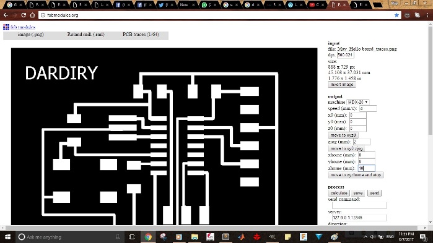
Task: Click the taskbar clock showing 11:55 PM
Action: 406,237
